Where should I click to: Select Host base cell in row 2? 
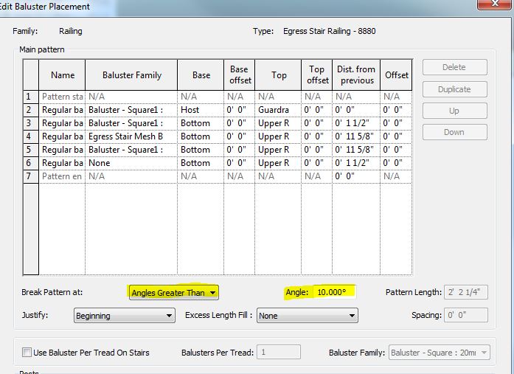[x=201, y=110]
